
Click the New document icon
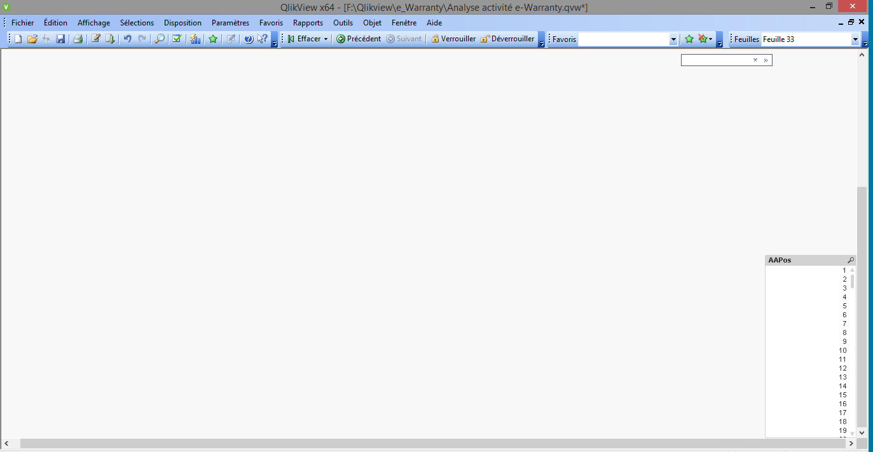click(18, 39)
